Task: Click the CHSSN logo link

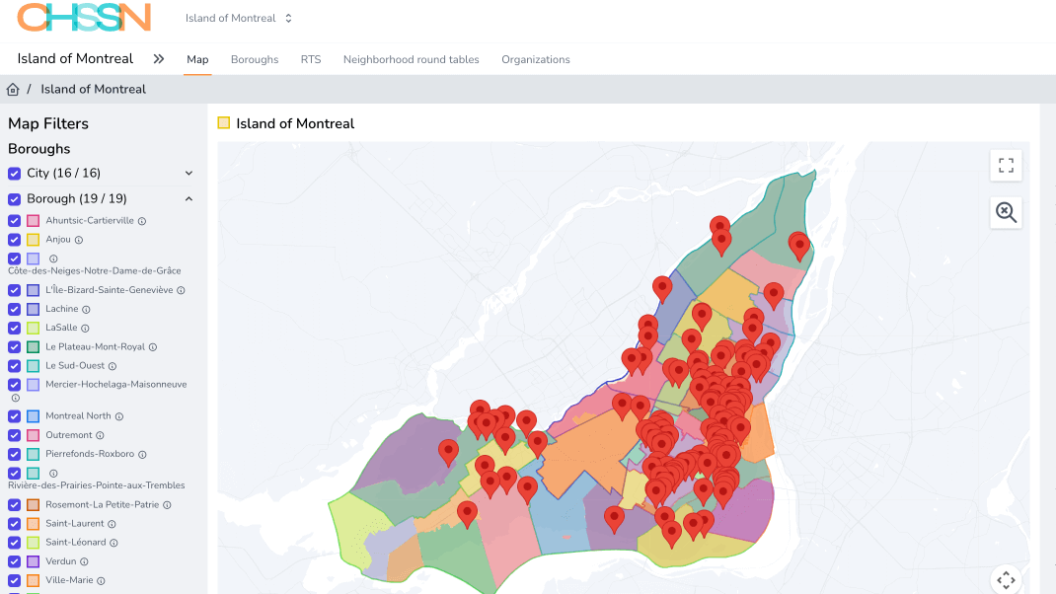Action: pyautogui.click(x=84, y=18)
